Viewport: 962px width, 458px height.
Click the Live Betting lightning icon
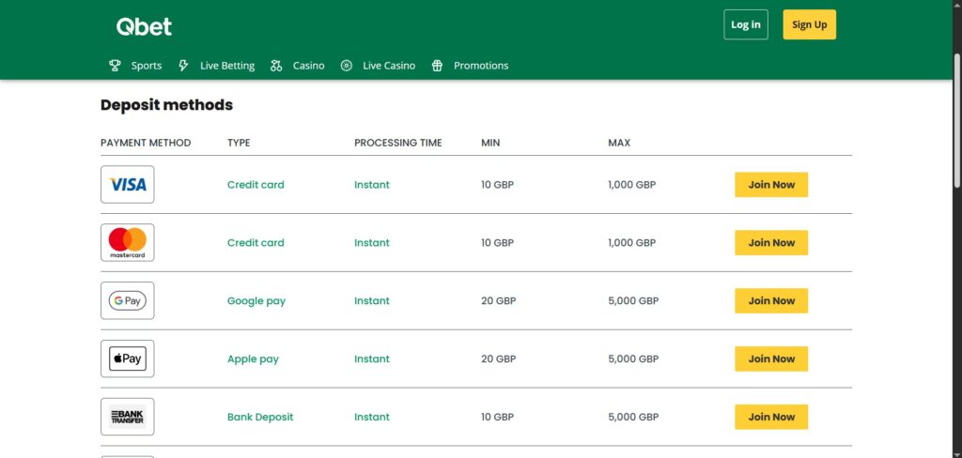pos(183,66)
